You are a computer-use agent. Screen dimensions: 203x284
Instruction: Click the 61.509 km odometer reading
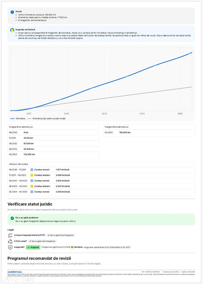tap(29, 144)
